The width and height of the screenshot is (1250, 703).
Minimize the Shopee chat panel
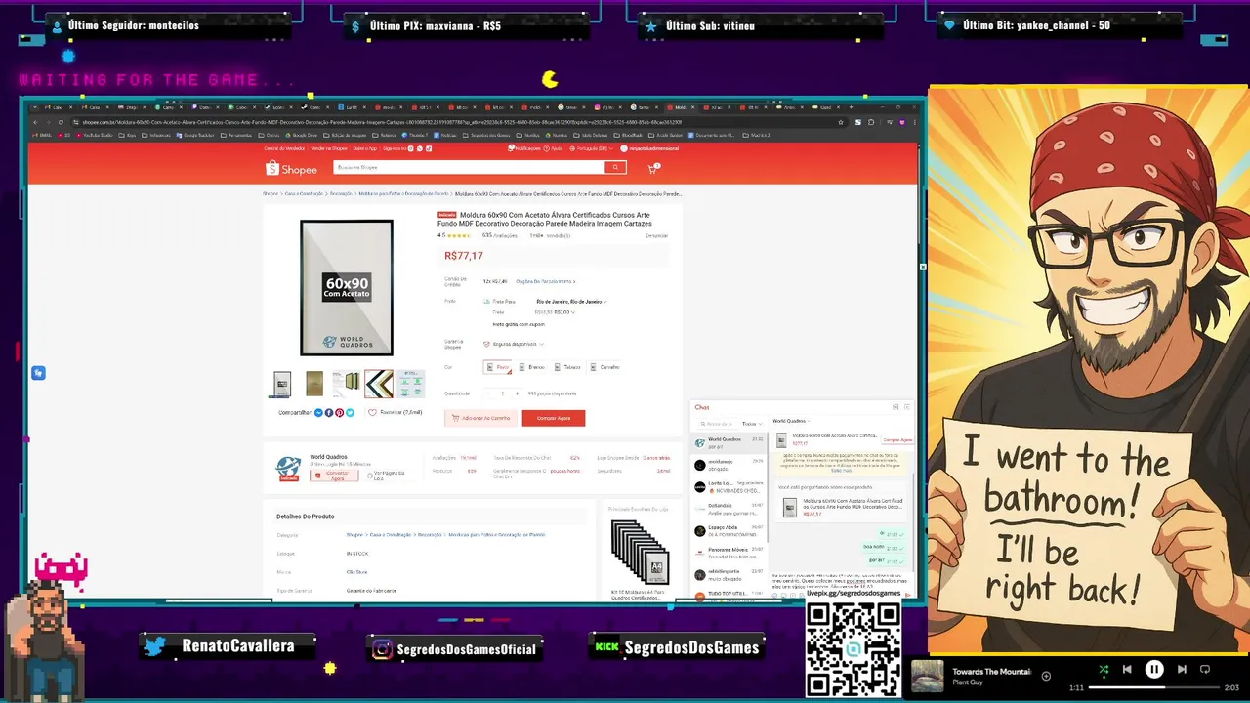(906, 407)
